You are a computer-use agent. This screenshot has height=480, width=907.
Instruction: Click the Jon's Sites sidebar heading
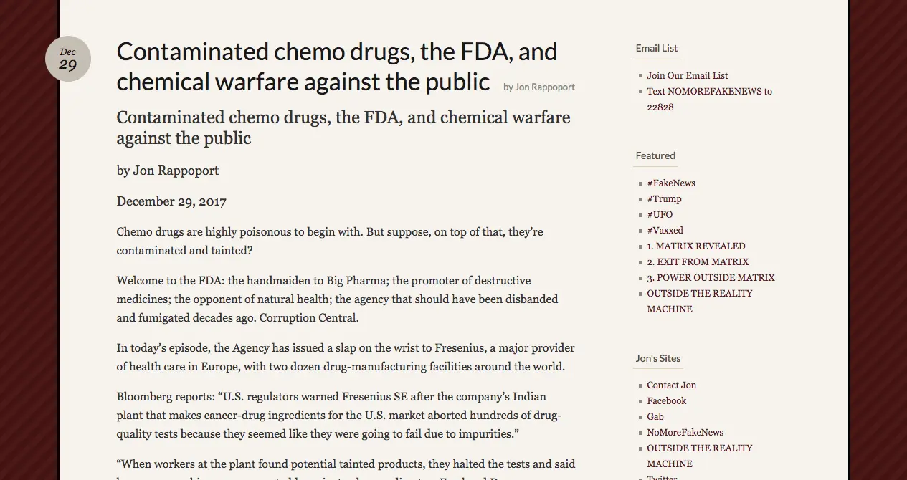point(657,358)
